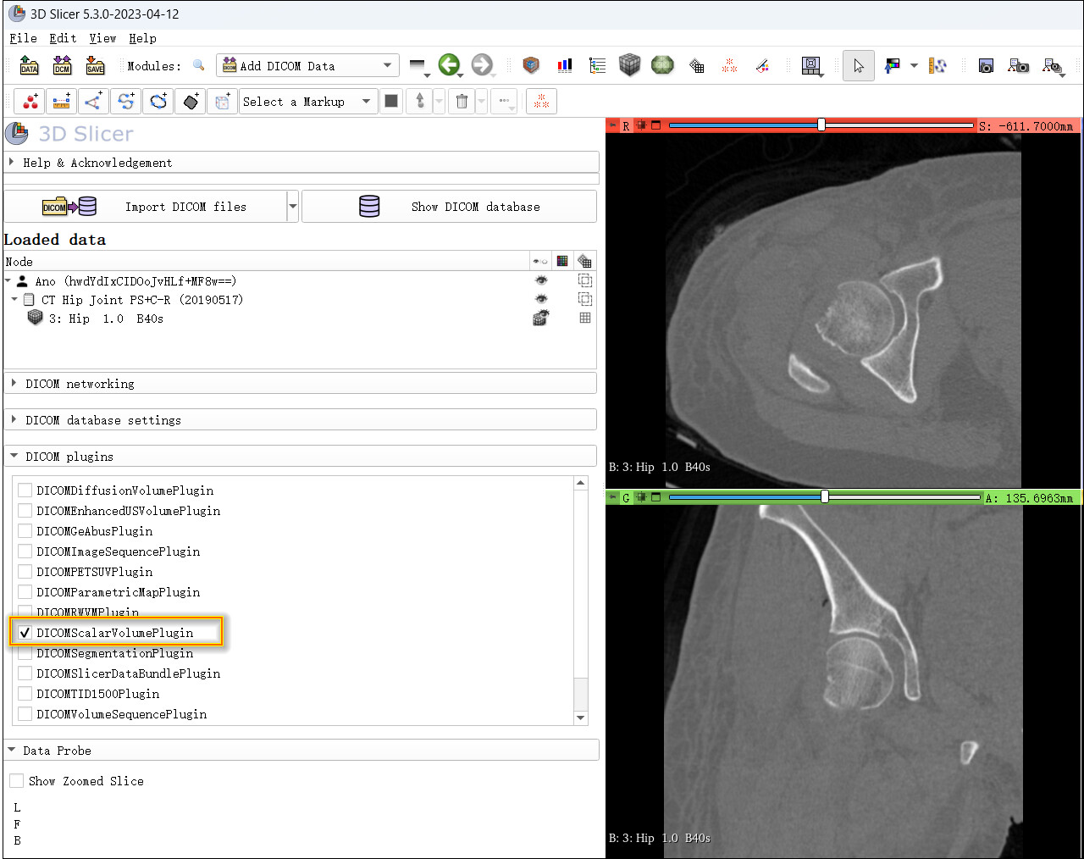The image size is (1084, 859).
Task: Click Show DICOM database button
Action: point(449,206)
